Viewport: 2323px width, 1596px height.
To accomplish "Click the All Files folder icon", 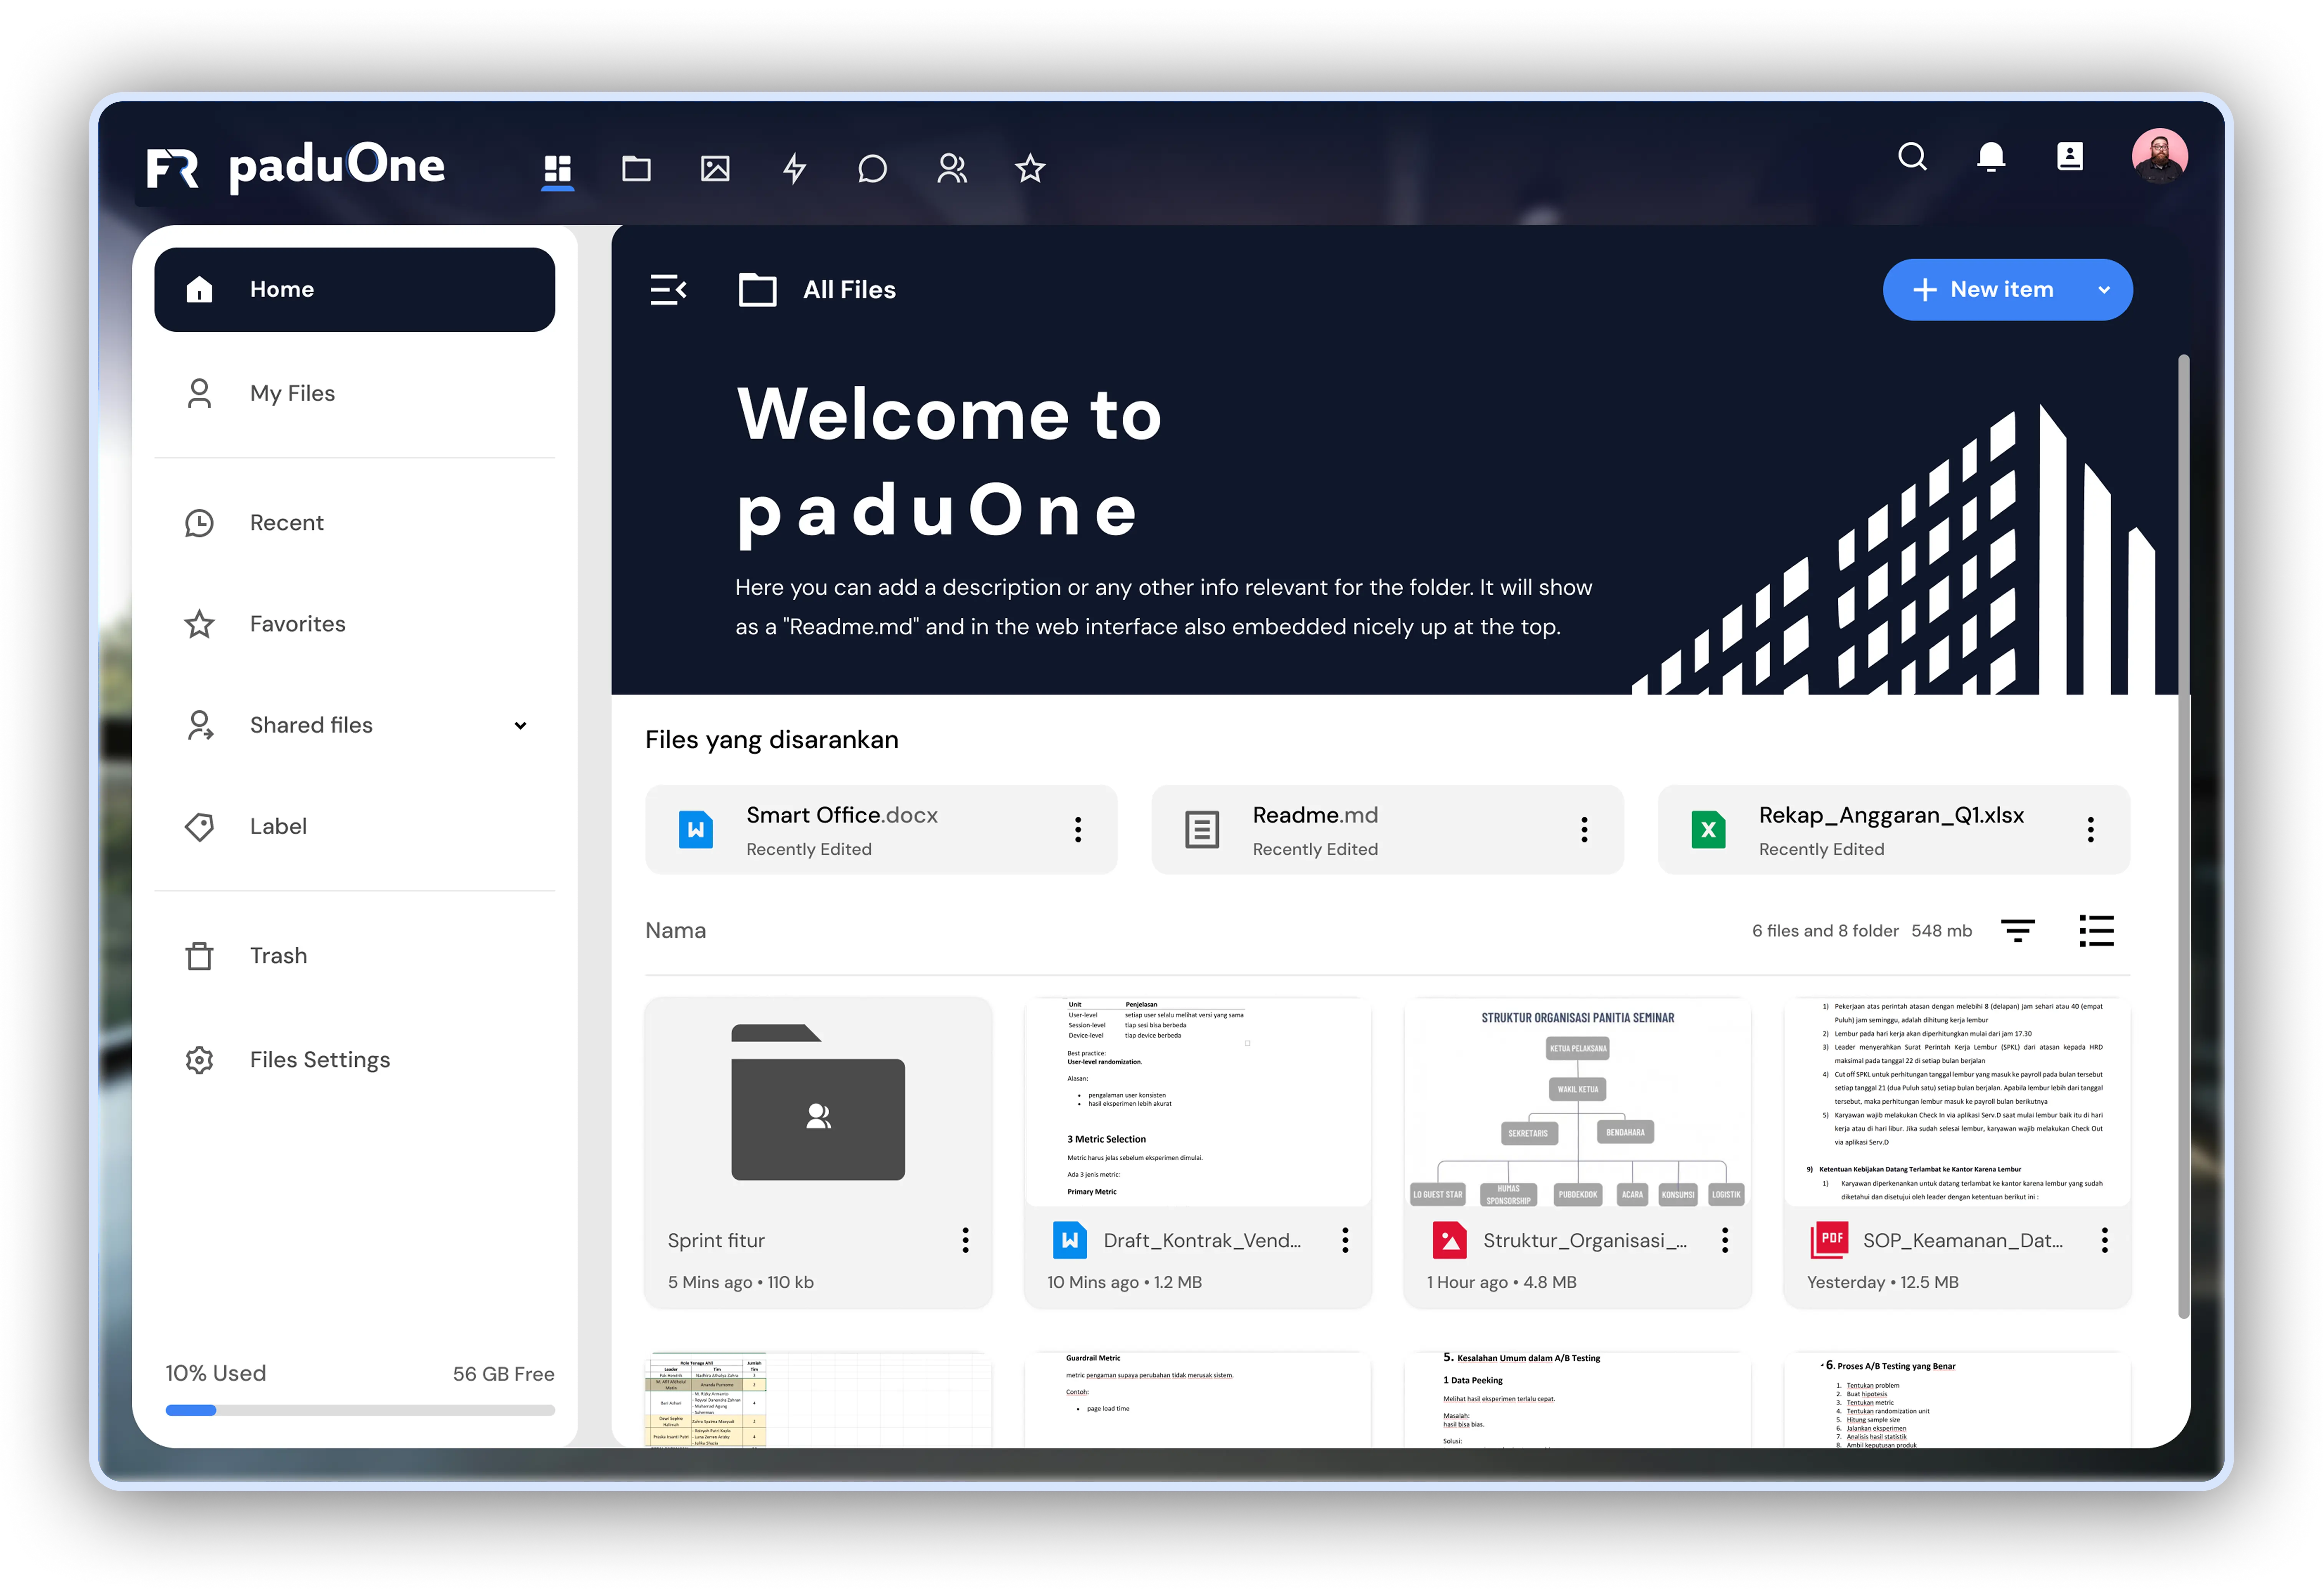I will click(x=757, y=290).
